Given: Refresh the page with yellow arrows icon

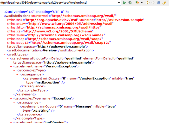Looking at the screenshot, I should pyautogui.click(x=164, y=3).
